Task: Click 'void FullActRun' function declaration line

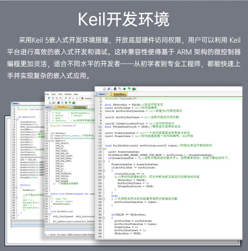Action: (158, 146)
